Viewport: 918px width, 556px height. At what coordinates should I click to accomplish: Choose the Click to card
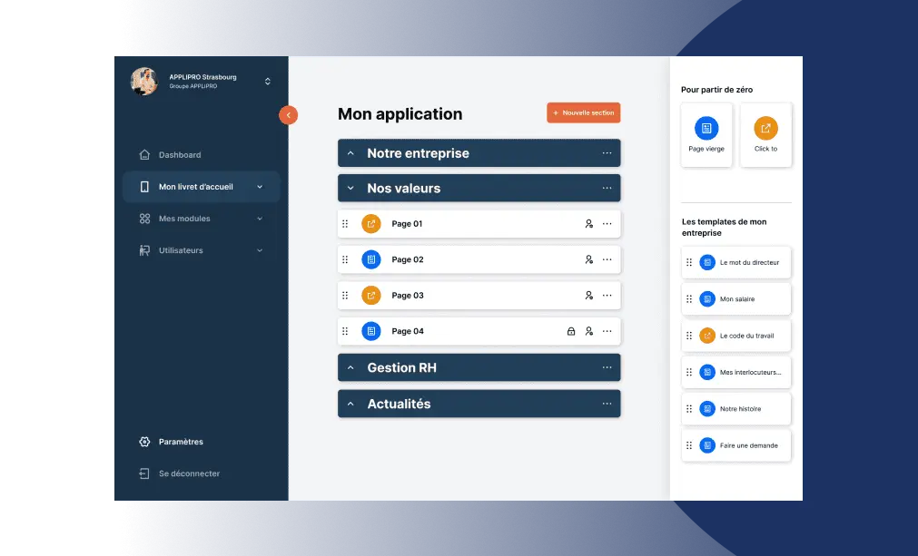coord(765,135)
